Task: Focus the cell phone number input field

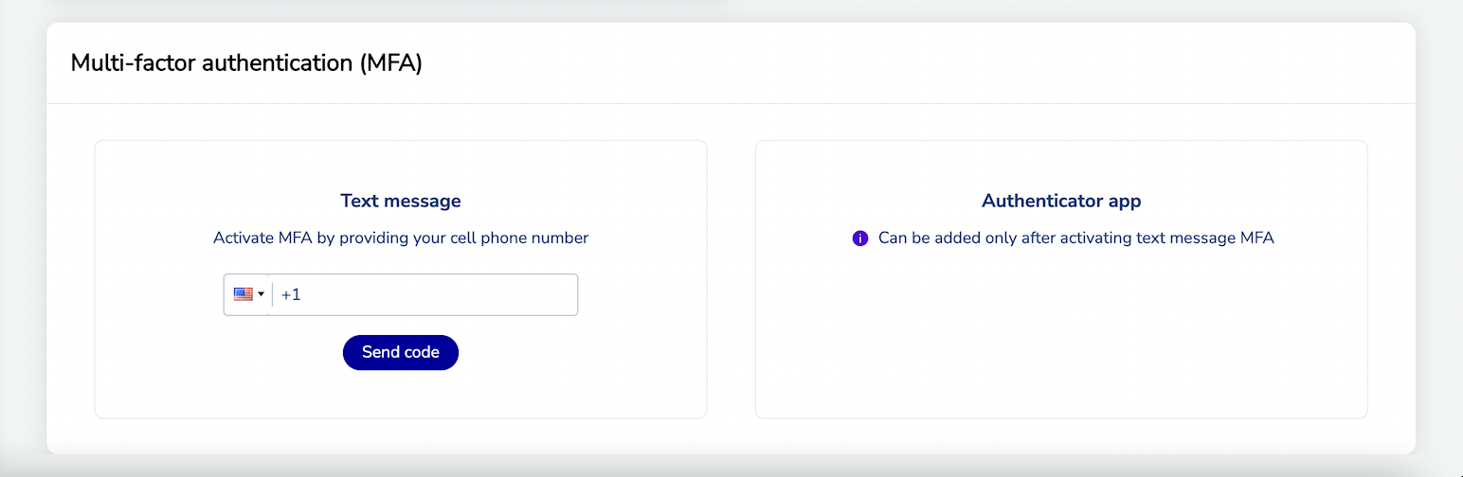Action: click(426, 294)
